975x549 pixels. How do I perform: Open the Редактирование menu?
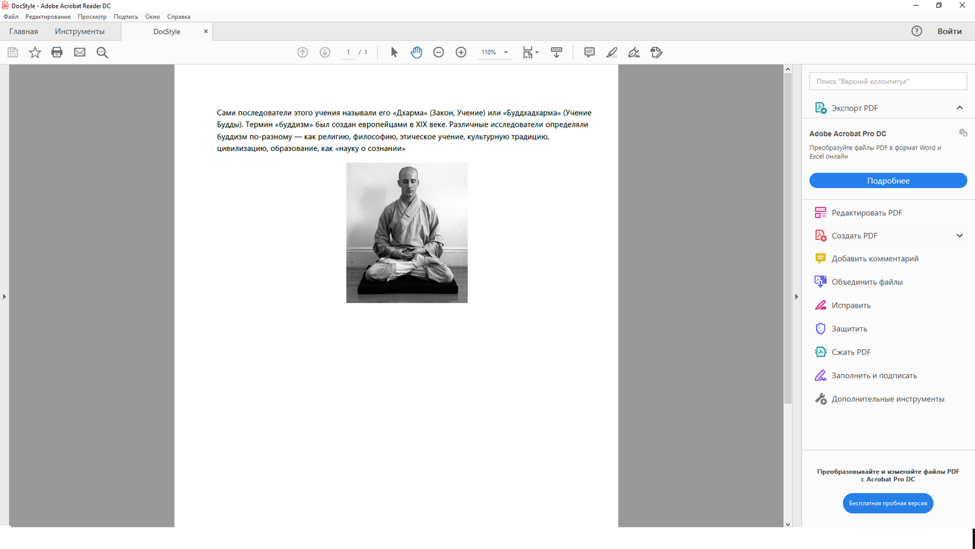[x=48, y=17]
